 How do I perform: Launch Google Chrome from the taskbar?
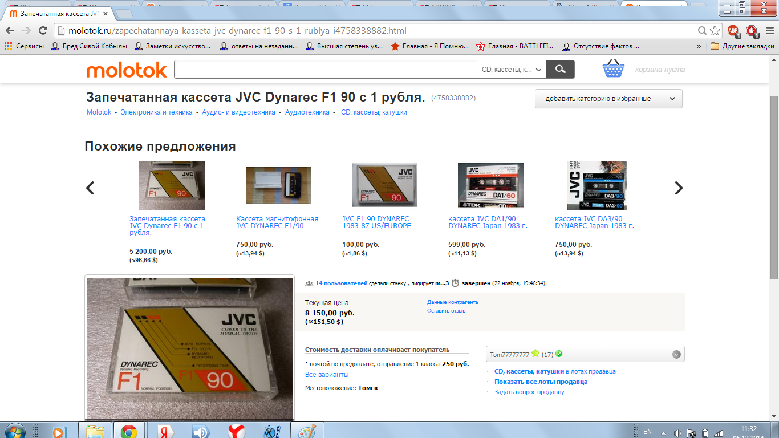click(x=128, y=432)
